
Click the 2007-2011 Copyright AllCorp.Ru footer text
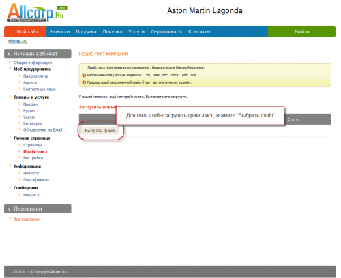pyautogui.click(x=40, y=272)
